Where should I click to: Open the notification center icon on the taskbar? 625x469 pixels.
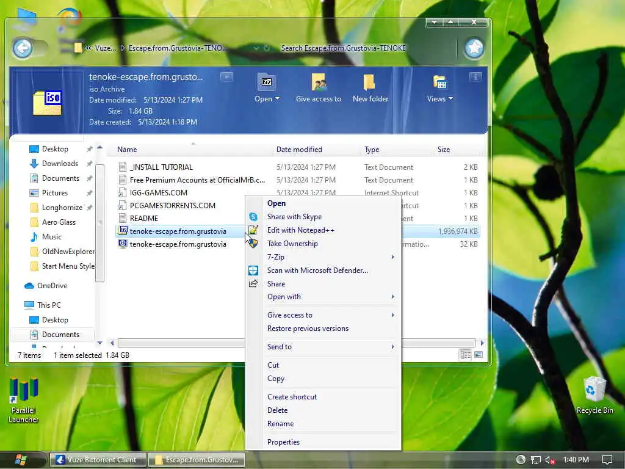tap(607, 460)
